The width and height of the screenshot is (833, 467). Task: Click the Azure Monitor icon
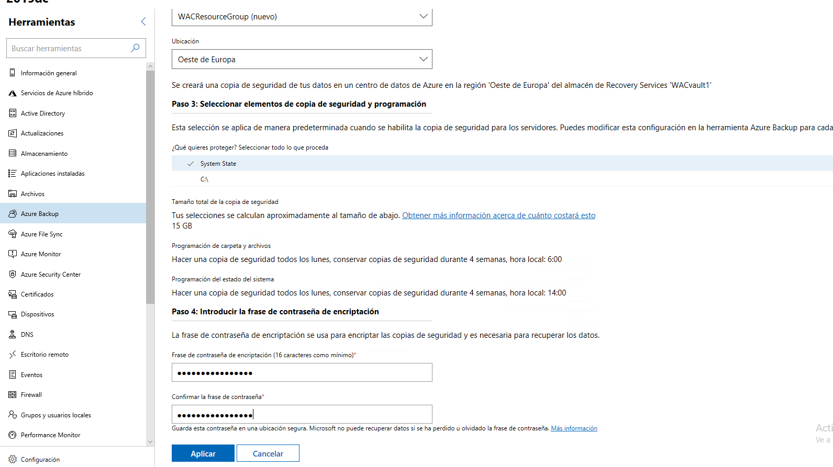tap(13, 254)
